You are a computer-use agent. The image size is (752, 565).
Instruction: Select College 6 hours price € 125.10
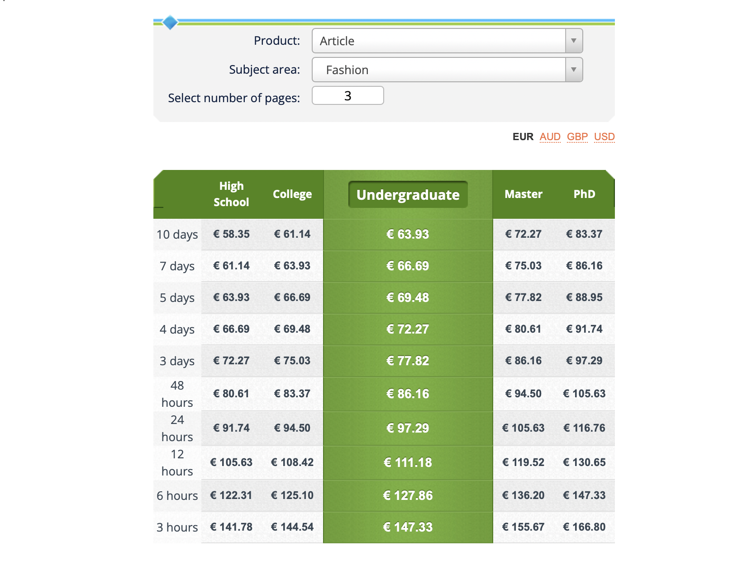(x=292, y=495)
